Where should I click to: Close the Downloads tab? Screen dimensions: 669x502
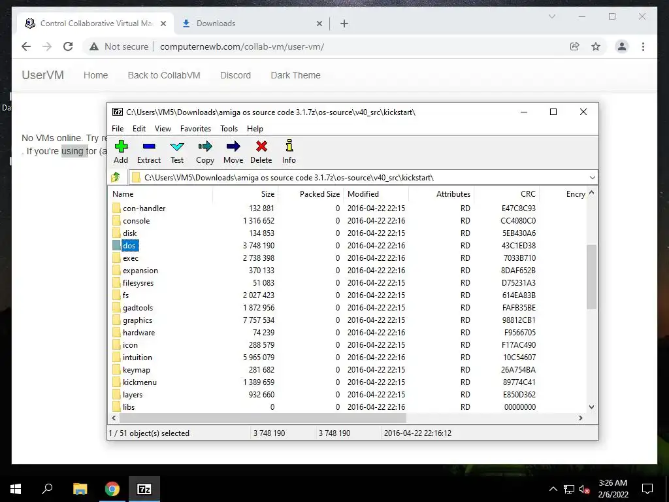(x=319, y=24)
